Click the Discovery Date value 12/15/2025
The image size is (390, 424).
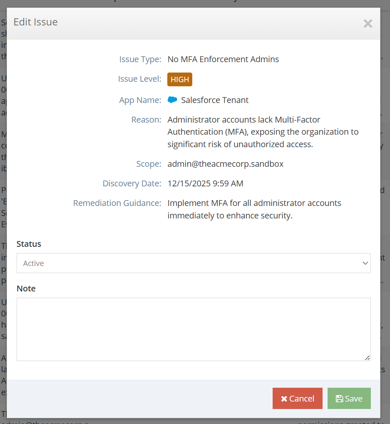[x=205, y=183]
